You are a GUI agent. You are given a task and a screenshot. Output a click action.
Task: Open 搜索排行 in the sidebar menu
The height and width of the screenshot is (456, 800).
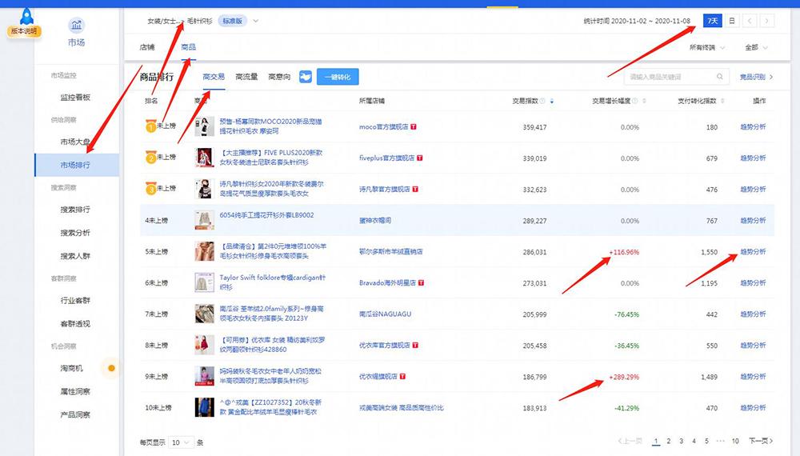click(75, 210)
